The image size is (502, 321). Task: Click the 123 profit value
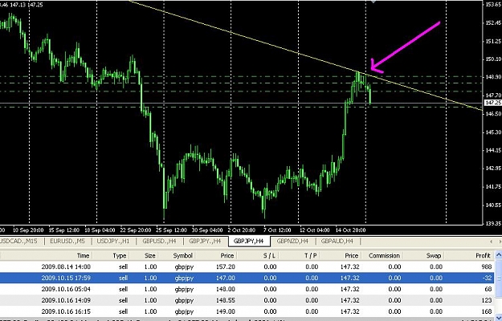[486, 300]
